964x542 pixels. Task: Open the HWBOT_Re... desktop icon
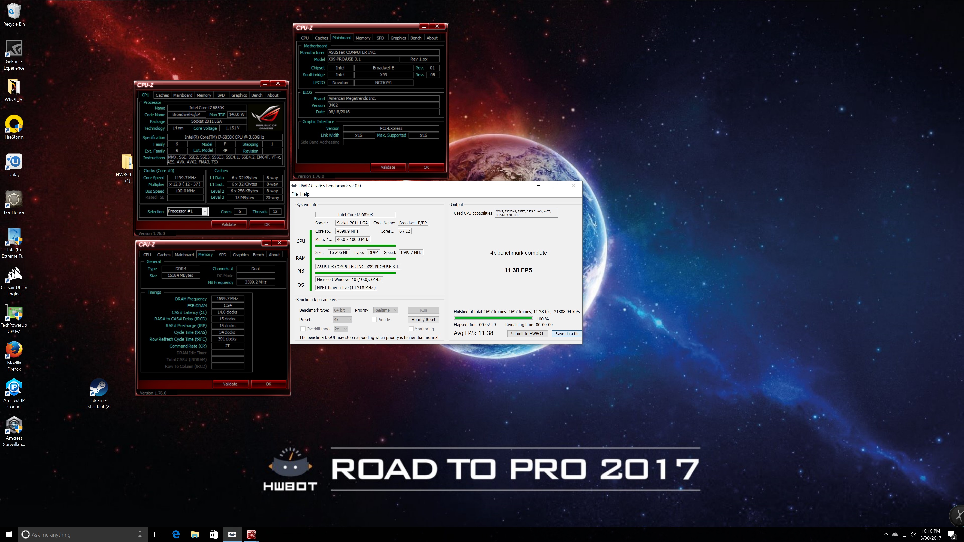(14, 90)
